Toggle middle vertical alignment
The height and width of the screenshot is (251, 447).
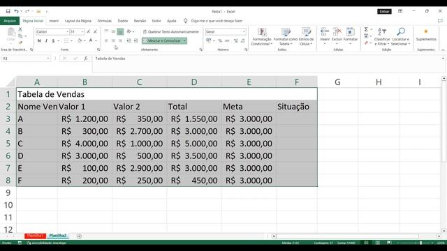click(x=113, y=31)
